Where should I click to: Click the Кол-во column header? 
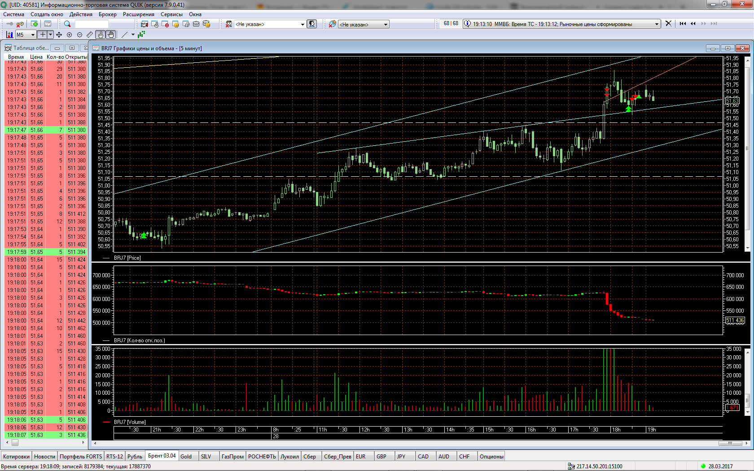(55, 57)
